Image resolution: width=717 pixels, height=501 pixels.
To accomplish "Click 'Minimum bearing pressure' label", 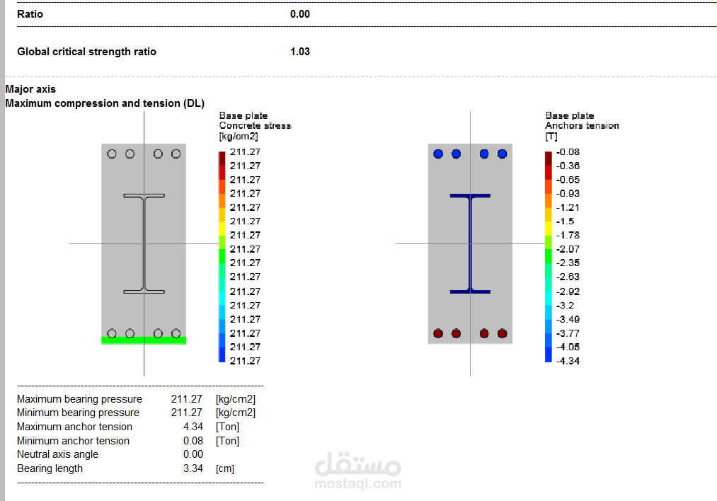I will coord(78,413).
